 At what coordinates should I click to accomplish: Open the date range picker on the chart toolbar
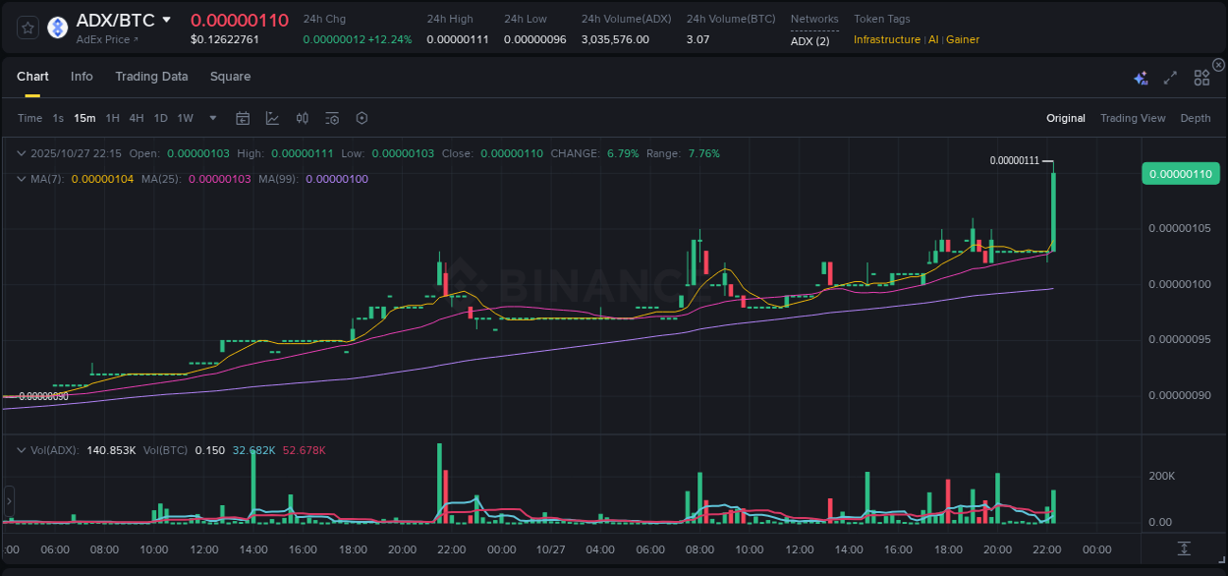243,118
